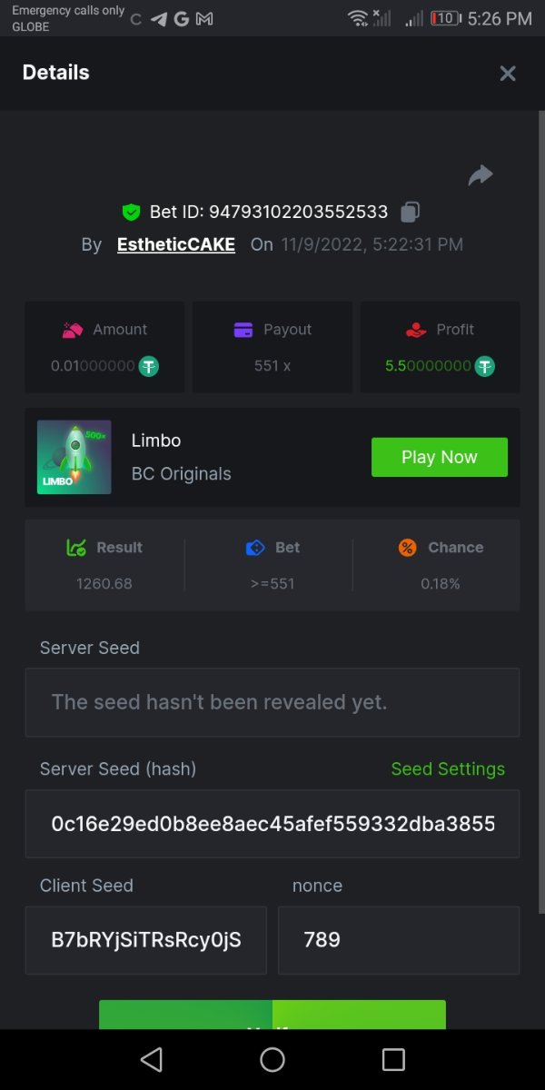Viewport: 545px width, 1090px height.
Task: Click the green verified shield icon
Action: tap(132, 213)
